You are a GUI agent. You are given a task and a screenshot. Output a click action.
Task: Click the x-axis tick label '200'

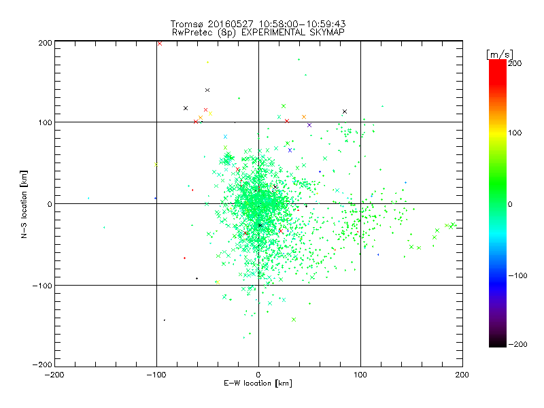(x=462, y=375)
